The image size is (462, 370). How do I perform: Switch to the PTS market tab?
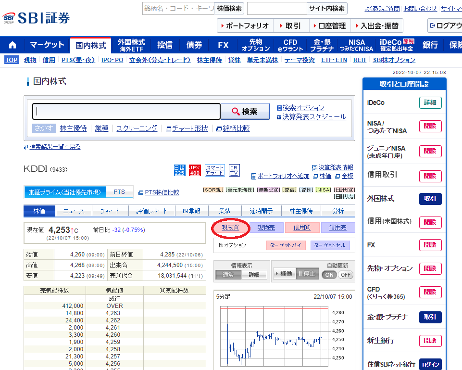pyautogui.click(x=120, y=191)
